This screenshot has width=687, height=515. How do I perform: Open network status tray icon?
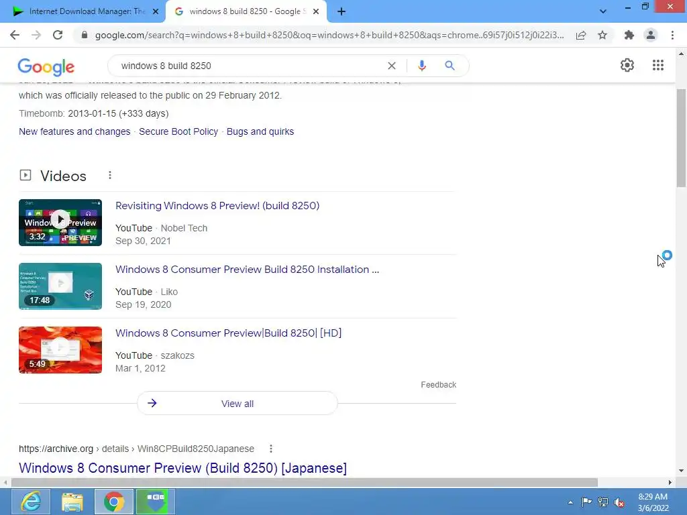point(603,502)
